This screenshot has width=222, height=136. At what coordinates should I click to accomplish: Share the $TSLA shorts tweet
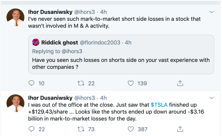180,129
